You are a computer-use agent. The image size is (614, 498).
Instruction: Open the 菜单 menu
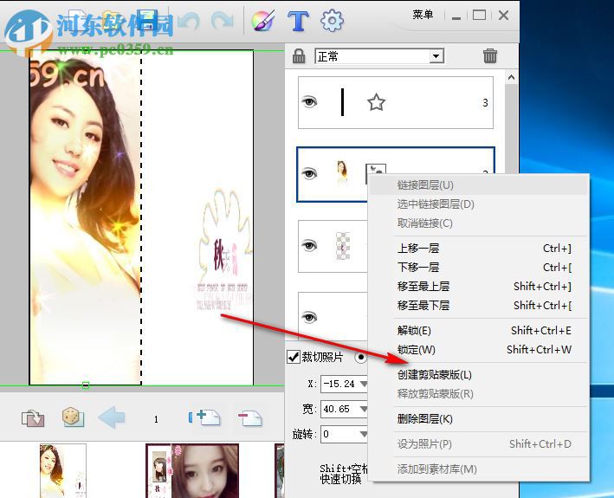point(423,15)
